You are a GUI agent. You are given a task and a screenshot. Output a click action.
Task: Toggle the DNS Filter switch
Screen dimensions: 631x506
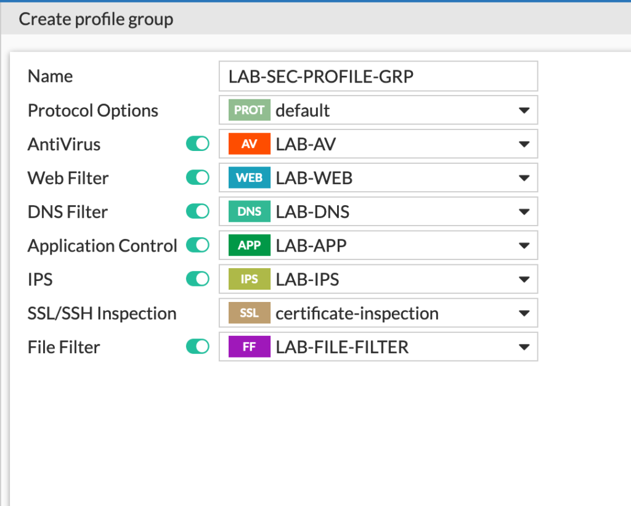click(198, 211)
